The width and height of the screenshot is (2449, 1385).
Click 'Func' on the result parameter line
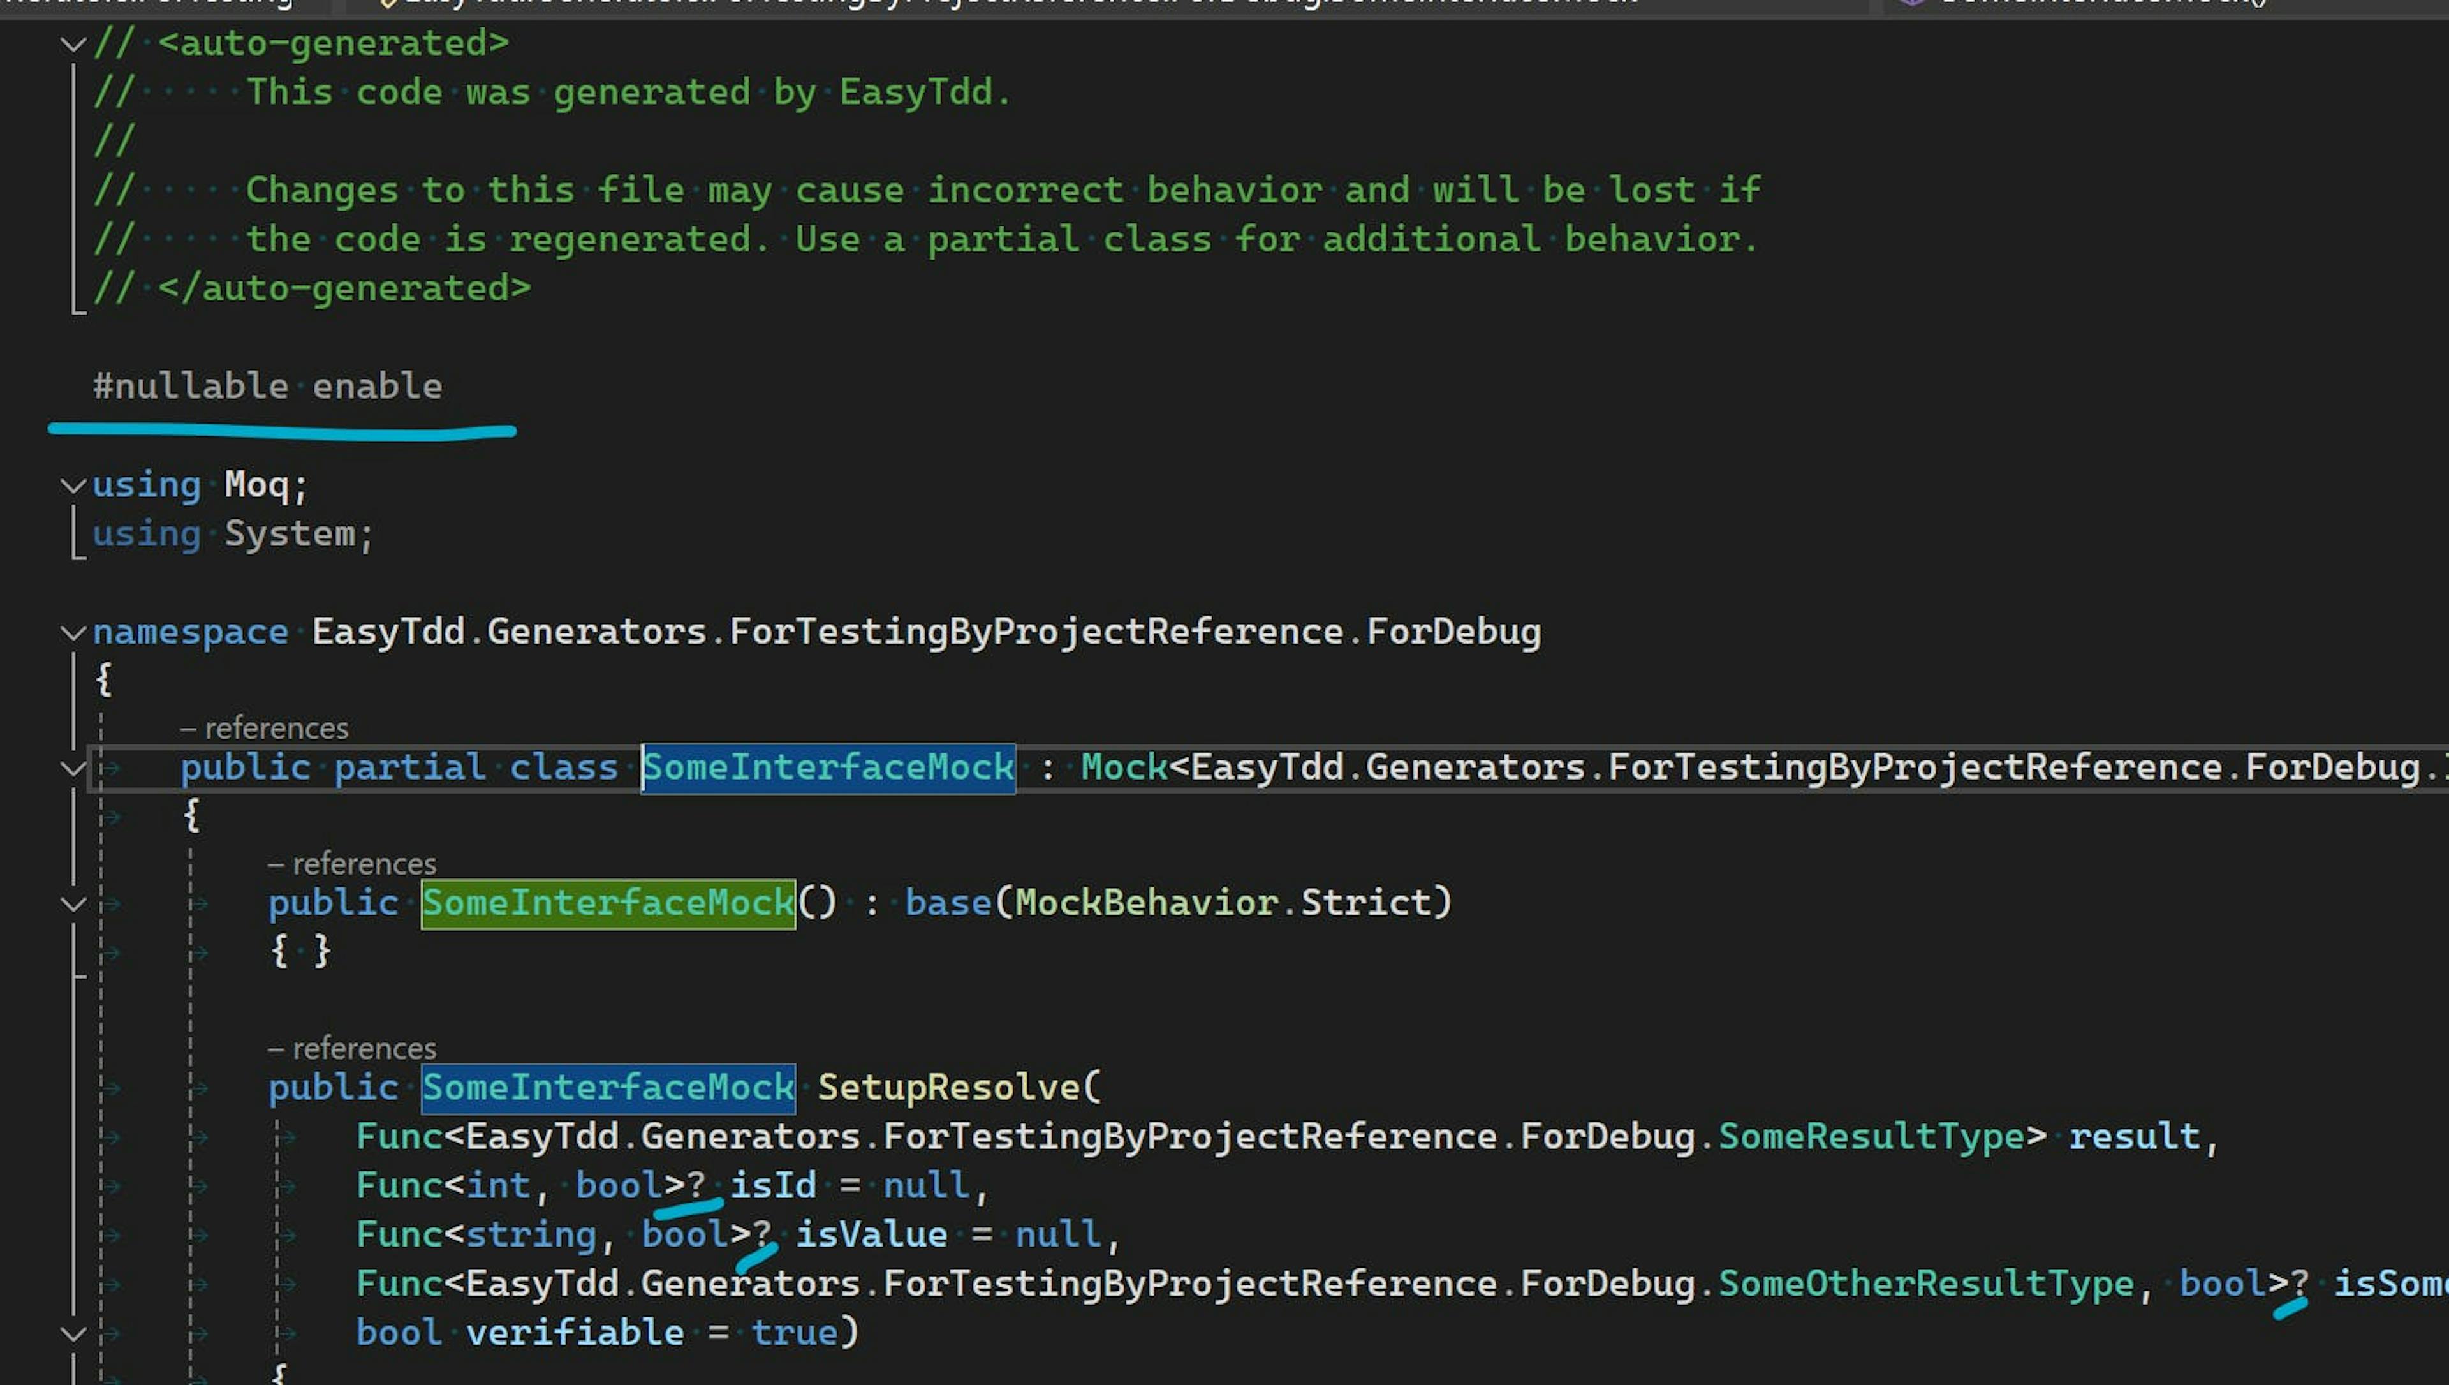point(399,1137)
